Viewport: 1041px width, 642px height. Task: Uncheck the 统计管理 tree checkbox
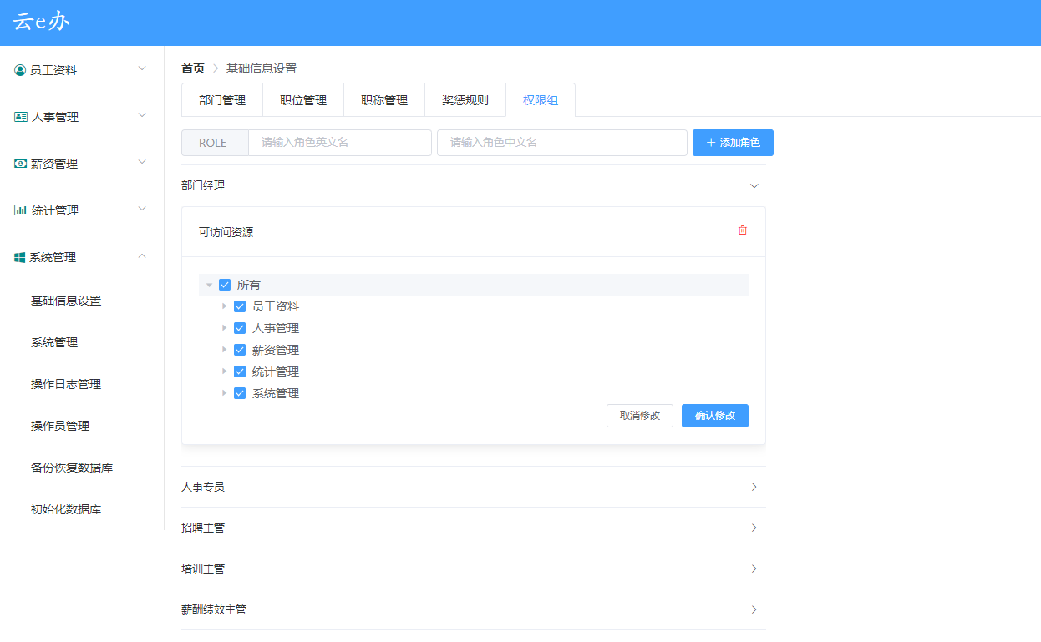pos(240,372)
